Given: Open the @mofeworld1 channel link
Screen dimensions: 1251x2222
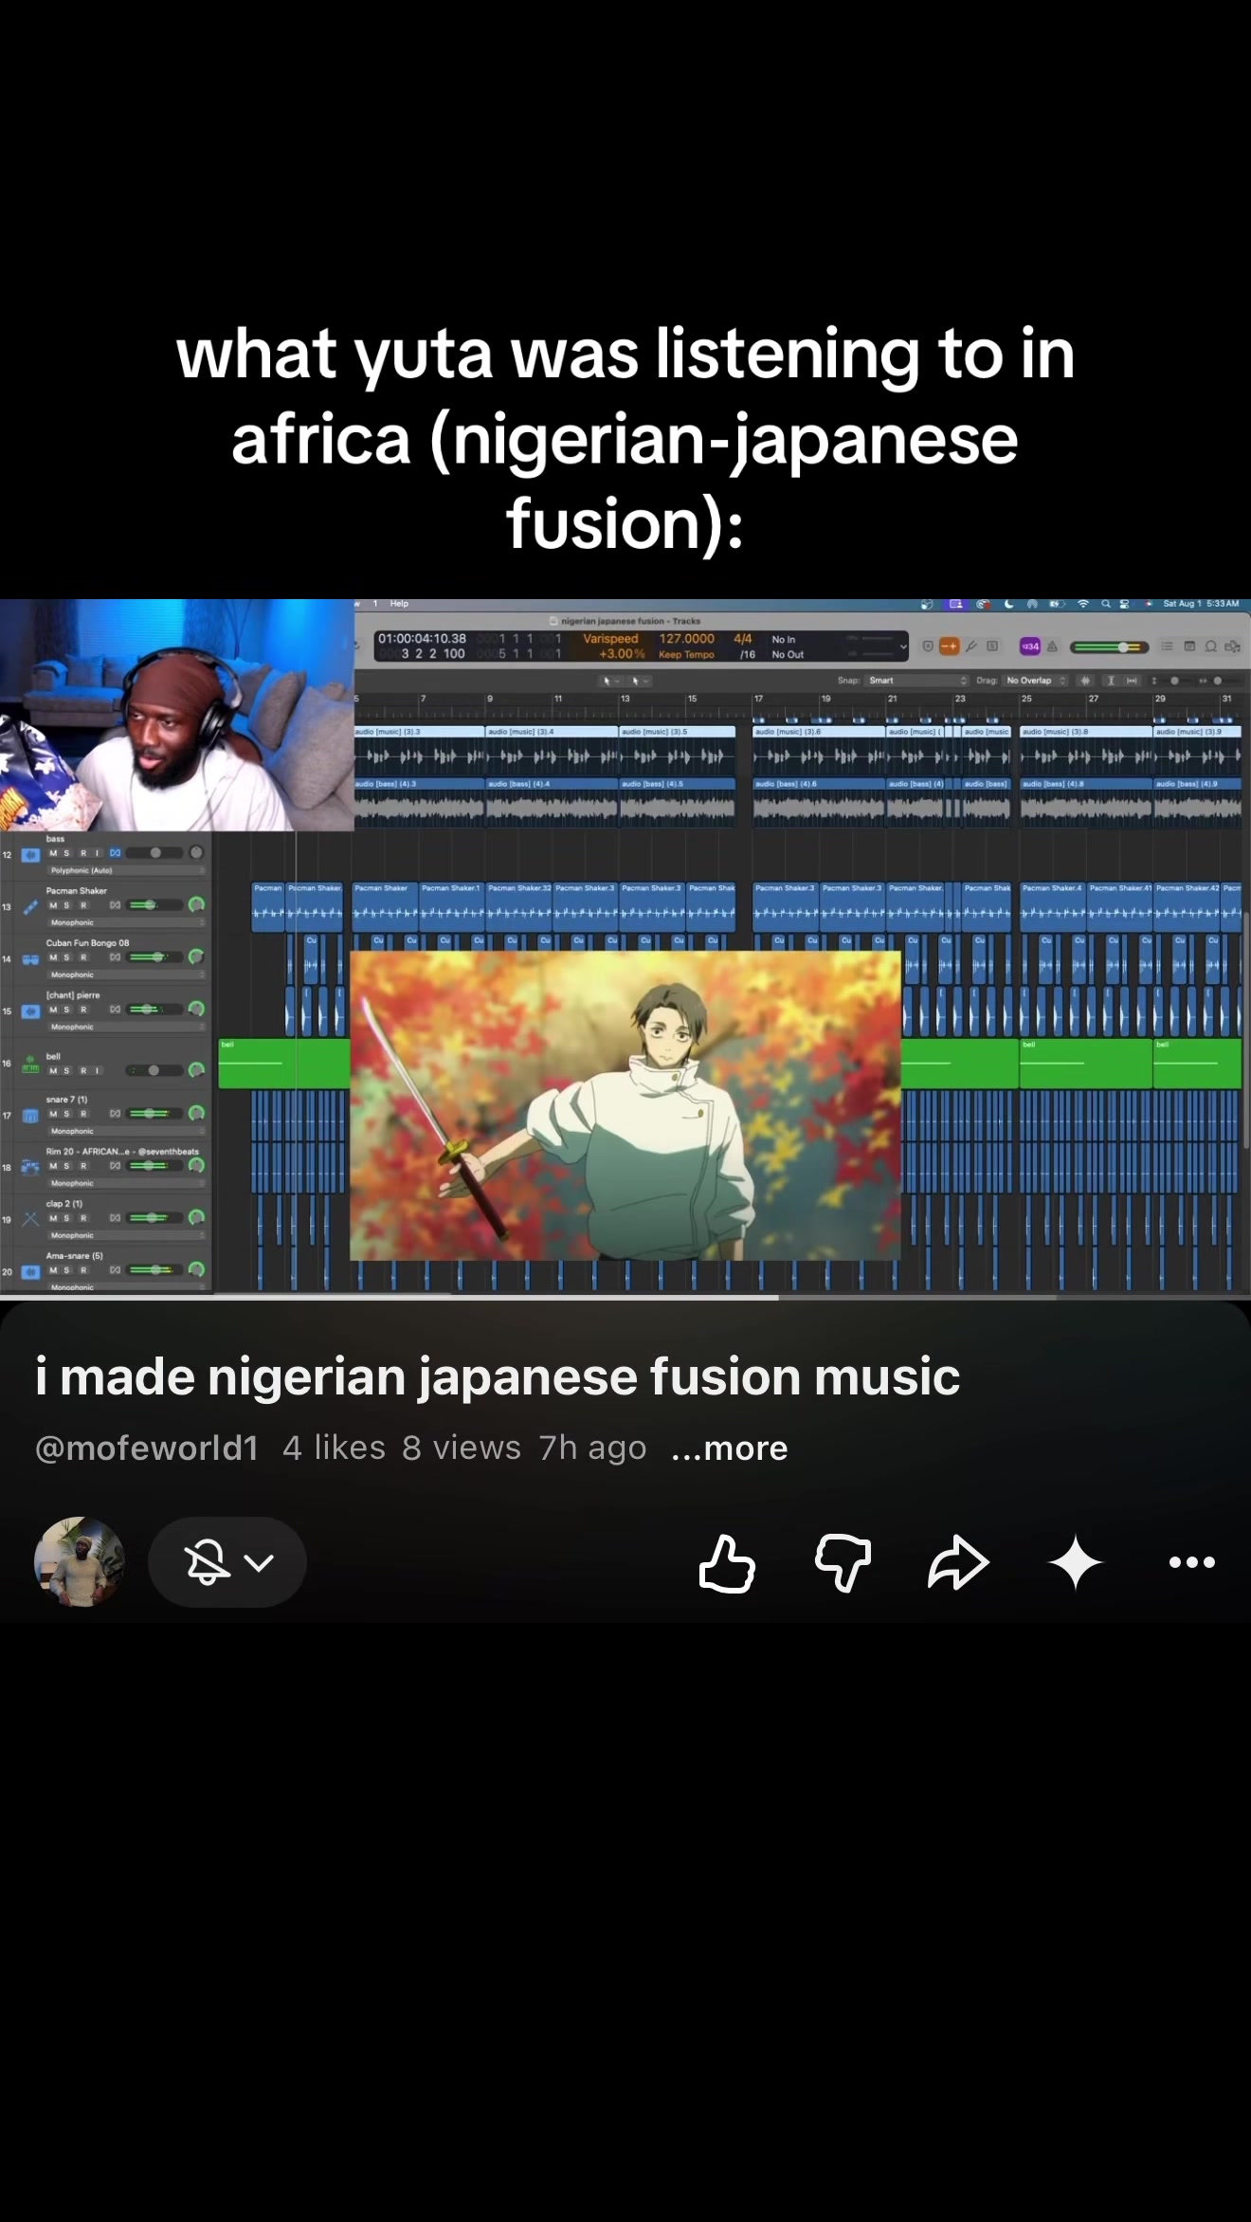Looking at the screenshot, I should [x=147, y=1448].
